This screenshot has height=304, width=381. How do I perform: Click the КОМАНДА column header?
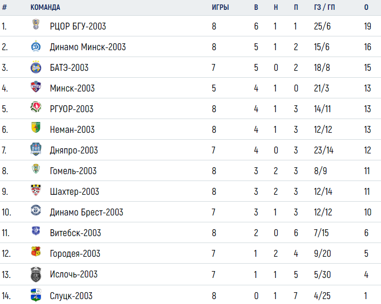tap(45, 7)
